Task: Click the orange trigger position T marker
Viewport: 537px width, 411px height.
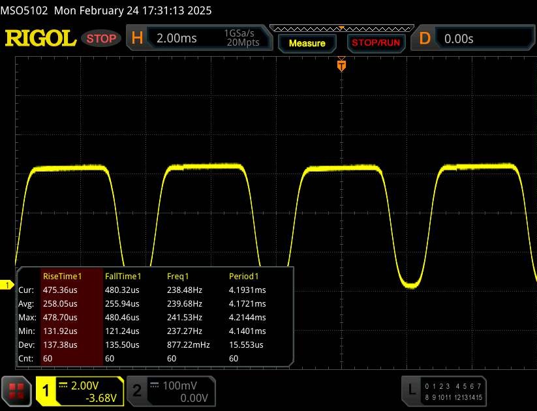Action: [x=341, y=65]
